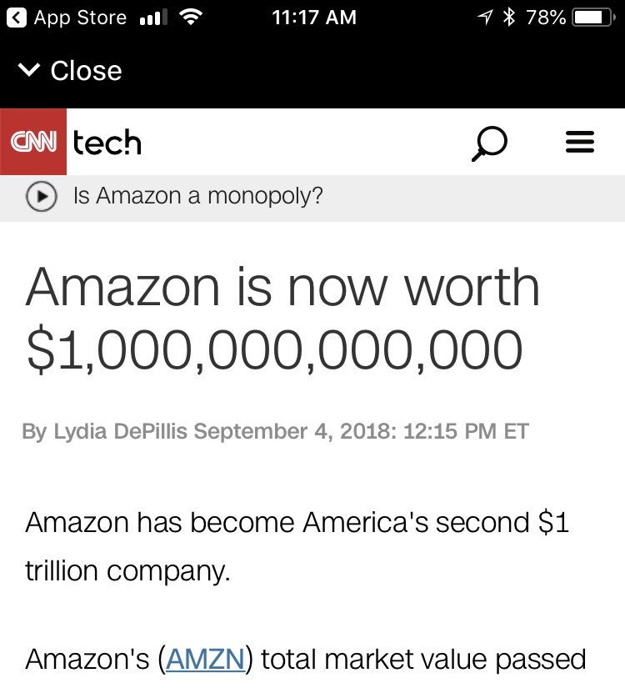
Task: Tap the CNN logo
Action: click(x=33, y=142)
